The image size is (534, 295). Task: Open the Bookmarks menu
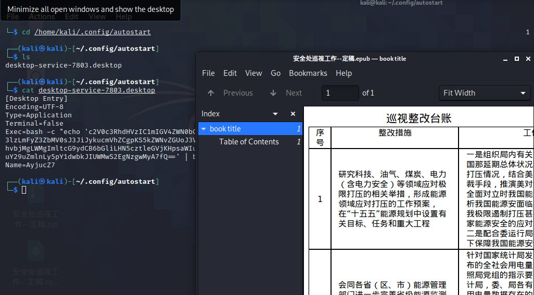coord(308,73)
